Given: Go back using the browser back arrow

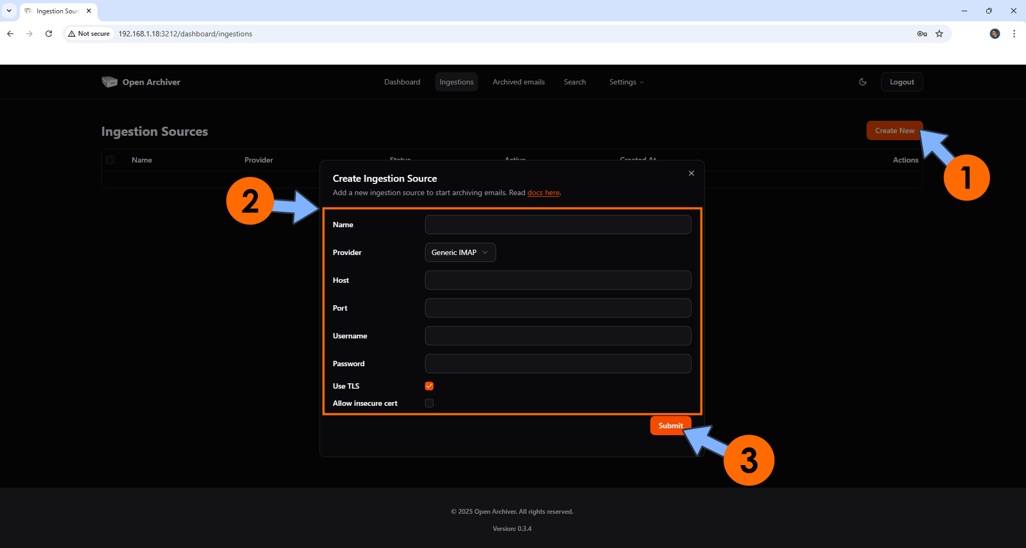Looking at the screenshot, I should 10,34.
